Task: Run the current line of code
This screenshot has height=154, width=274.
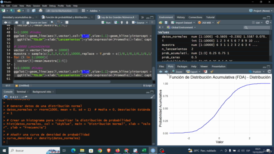Action: pyautogui.click(x=106, y=23)
